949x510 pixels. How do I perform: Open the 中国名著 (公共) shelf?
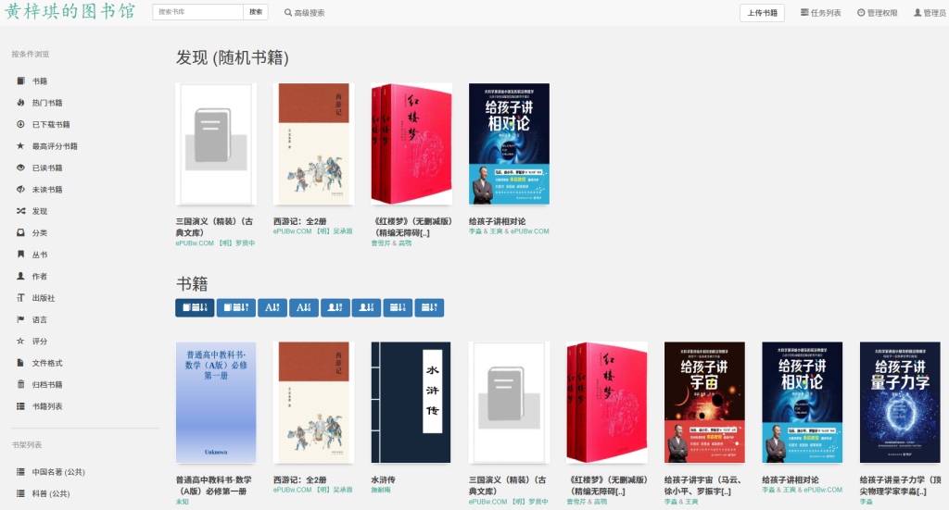point(58,472)
